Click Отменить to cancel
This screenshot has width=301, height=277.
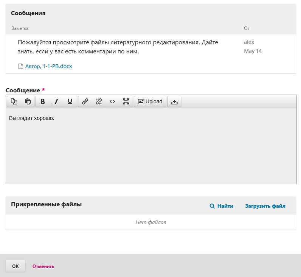[x=43, y=266]
